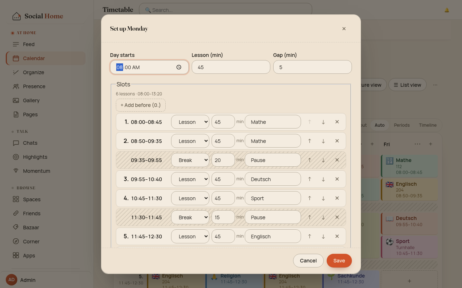Open Friday column add (+) button
462x288 pixels.
pyautogui.click(x=431, y=144)
